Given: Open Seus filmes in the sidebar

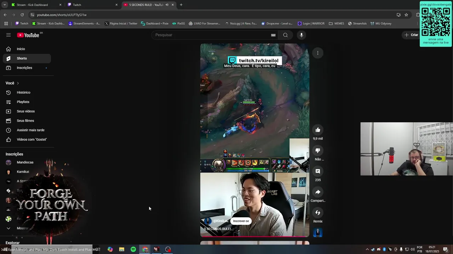Looking at the screenshot, I should tap(27, 121).
